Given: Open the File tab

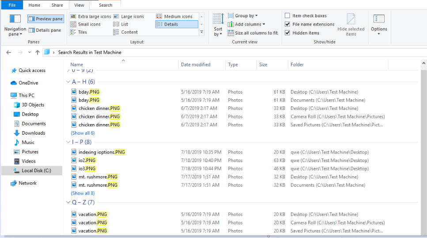Looking at the screenshot, I should coord(12,5).
